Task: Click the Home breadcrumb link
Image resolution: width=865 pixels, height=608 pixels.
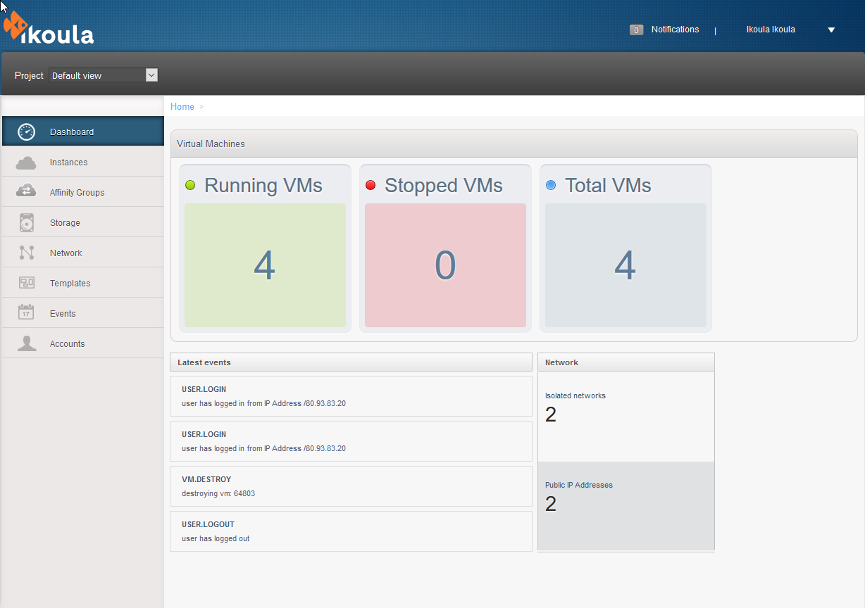Action: 182,106
